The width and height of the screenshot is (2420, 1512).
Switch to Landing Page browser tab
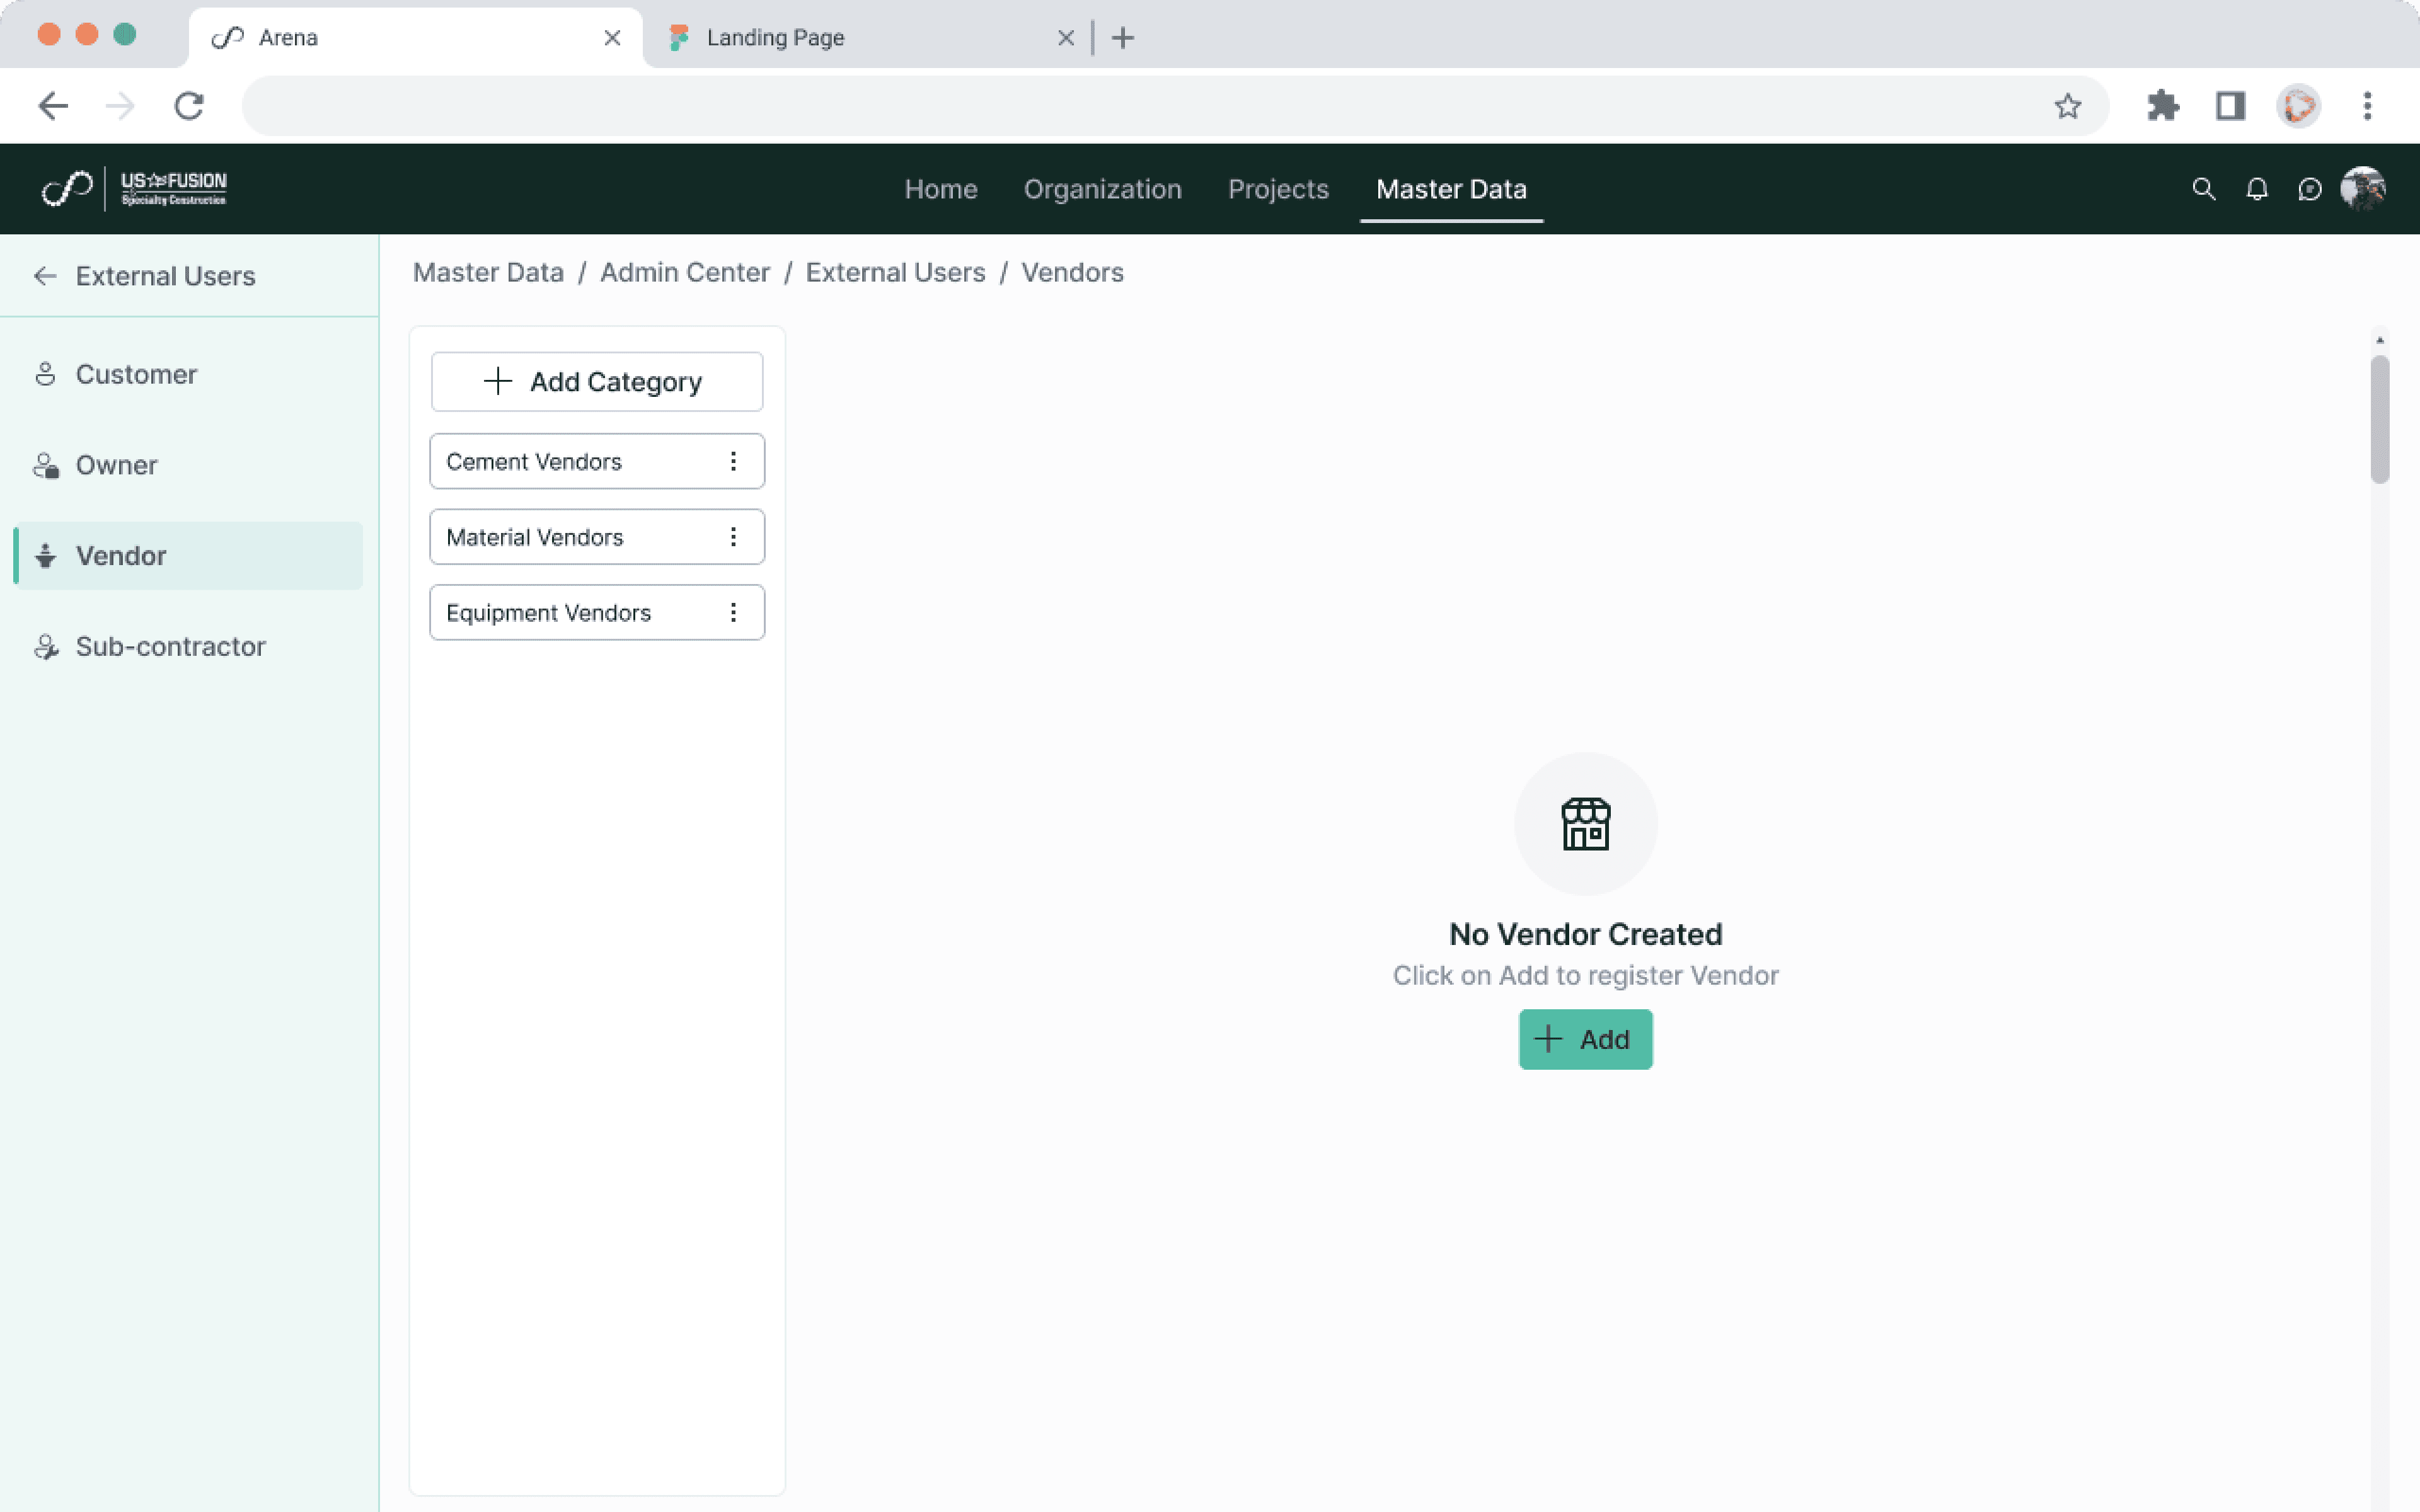coord(775,38)
